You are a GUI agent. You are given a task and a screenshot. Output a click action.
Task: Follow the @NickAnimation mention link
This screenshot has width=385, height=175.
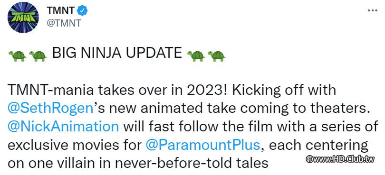[x=63, y=127]
